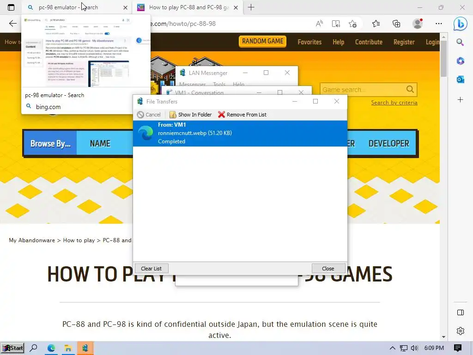
Task: Click the Game search magnifier icon
Action: click(x=410, y=89)
